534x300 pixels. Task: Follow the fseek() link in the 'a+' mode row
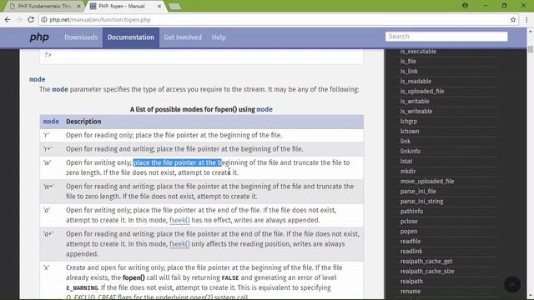tap(179, 244)
